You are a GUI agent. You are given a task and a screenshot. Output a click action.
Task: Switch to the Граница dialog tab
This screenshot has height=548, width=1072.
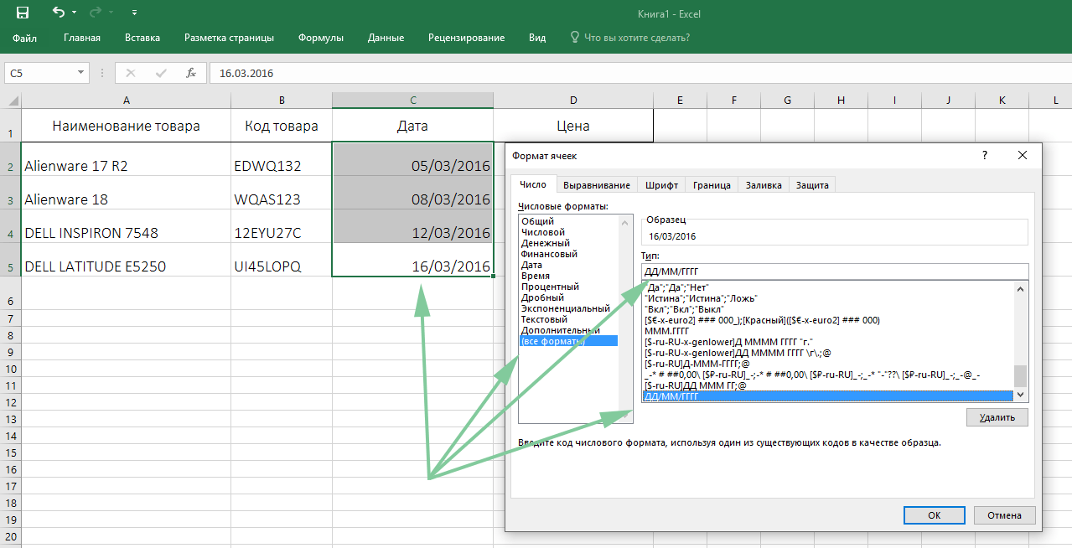[x=712, y=185]
